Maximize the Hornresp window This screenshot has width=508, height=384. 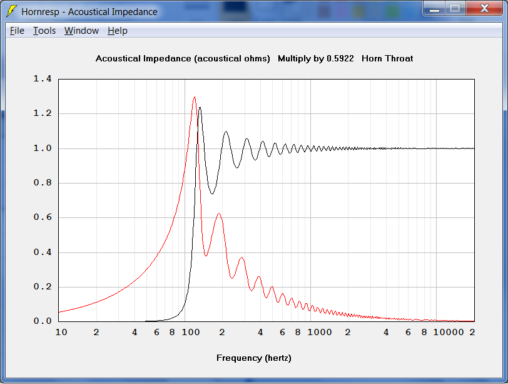pos(455,9)
